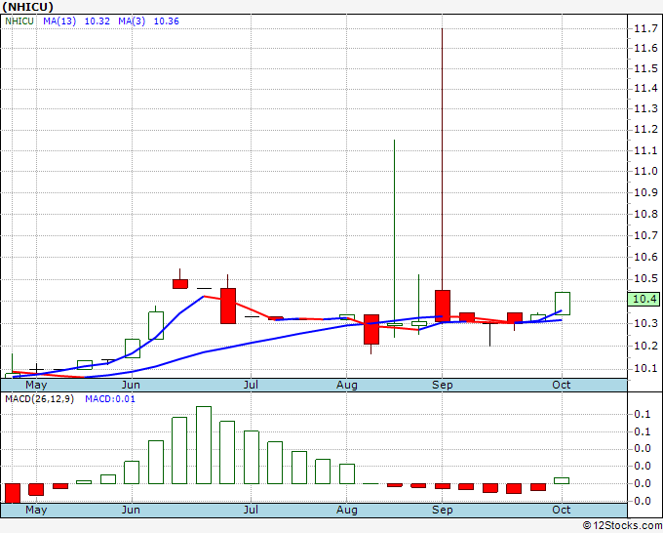
Task: Click the 11.7 price axis label
Action: tap(643, 29)
